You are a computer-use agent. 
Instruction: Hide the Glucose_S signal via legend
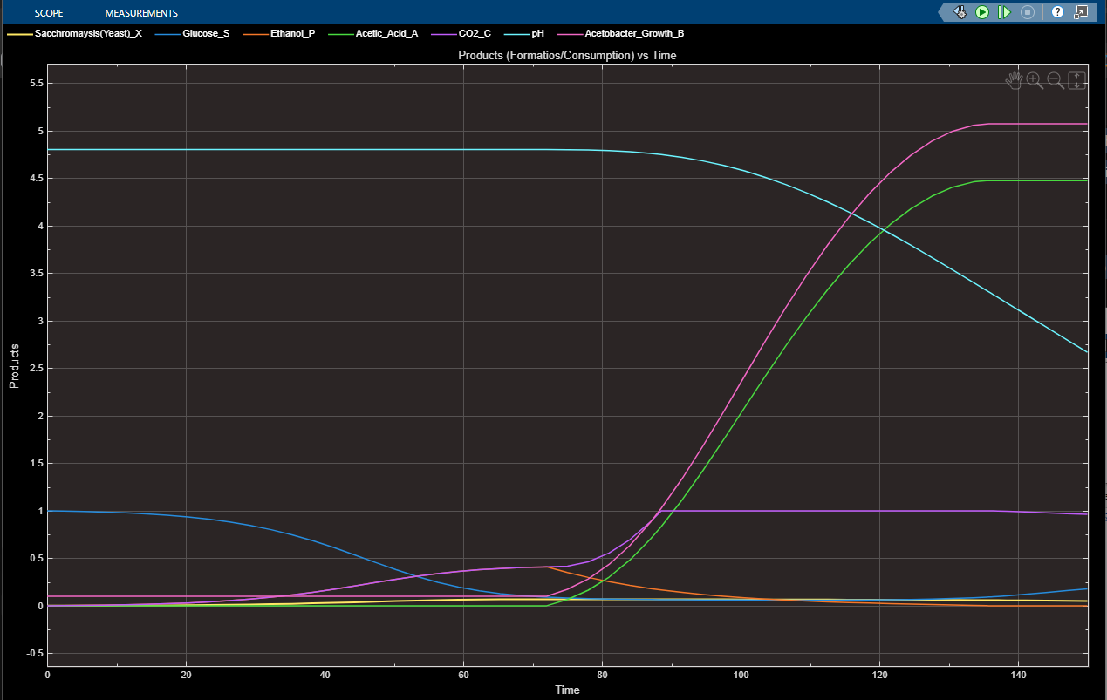point(206,34)
